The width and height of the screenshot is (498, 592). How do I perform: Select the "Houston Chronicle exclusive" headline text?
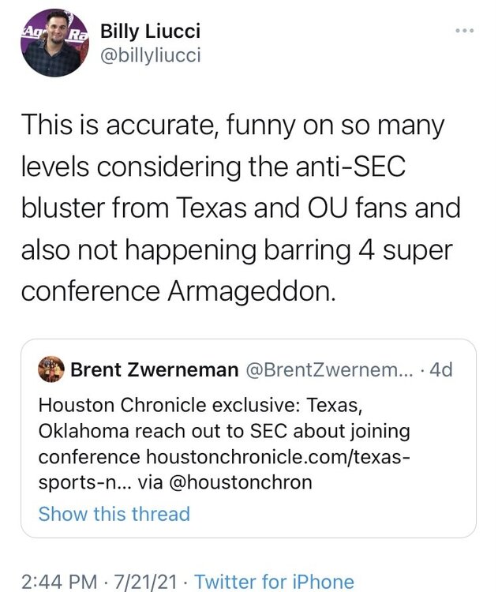click(158, 406)
